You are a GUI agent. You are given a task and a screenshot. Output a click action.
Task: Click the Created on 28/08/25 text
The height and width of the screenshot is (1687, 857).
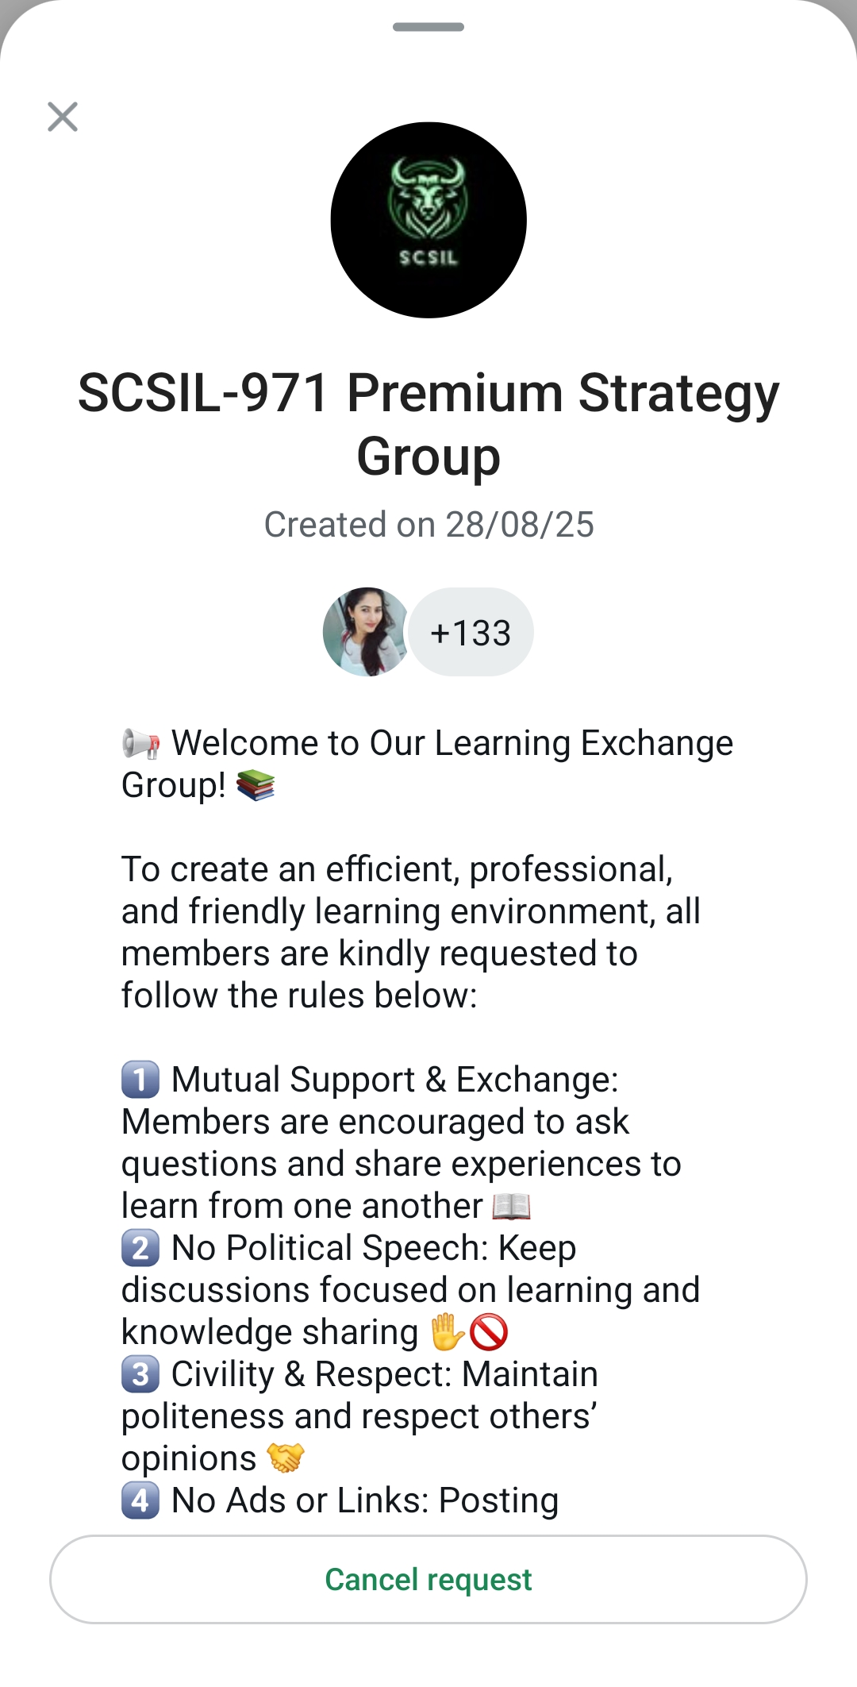pyautogui.click(x=428, y=525)
